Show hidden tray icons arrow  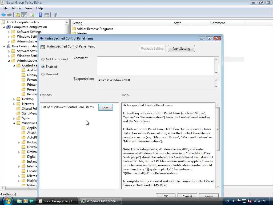233,201
